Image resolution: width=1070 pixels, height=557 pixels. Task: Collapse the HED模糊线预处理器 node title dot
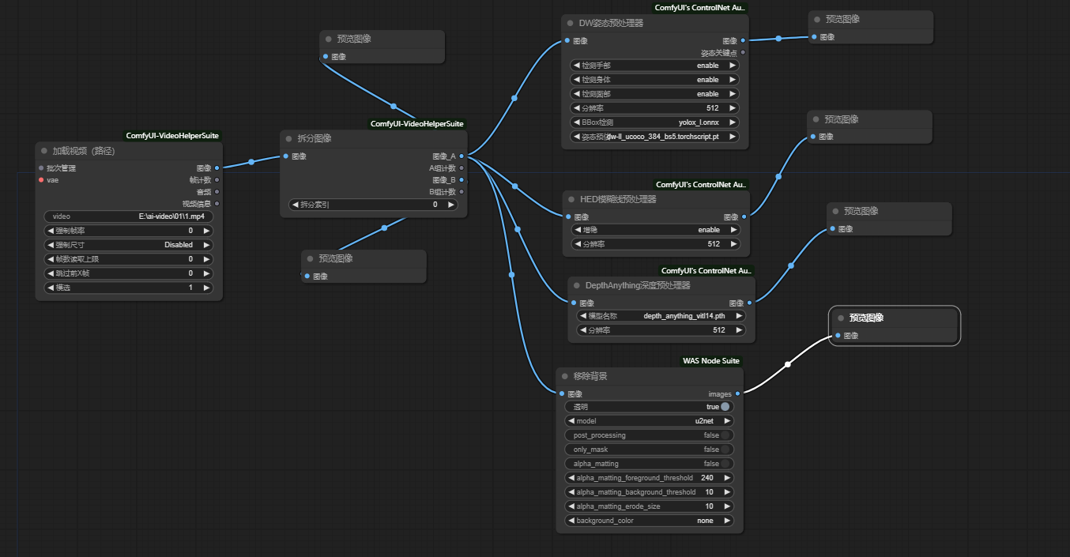click(x=571, y=199)
